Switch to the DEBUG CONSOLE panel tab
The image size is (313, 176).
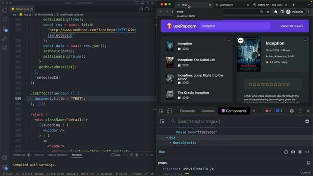point(58,155)
